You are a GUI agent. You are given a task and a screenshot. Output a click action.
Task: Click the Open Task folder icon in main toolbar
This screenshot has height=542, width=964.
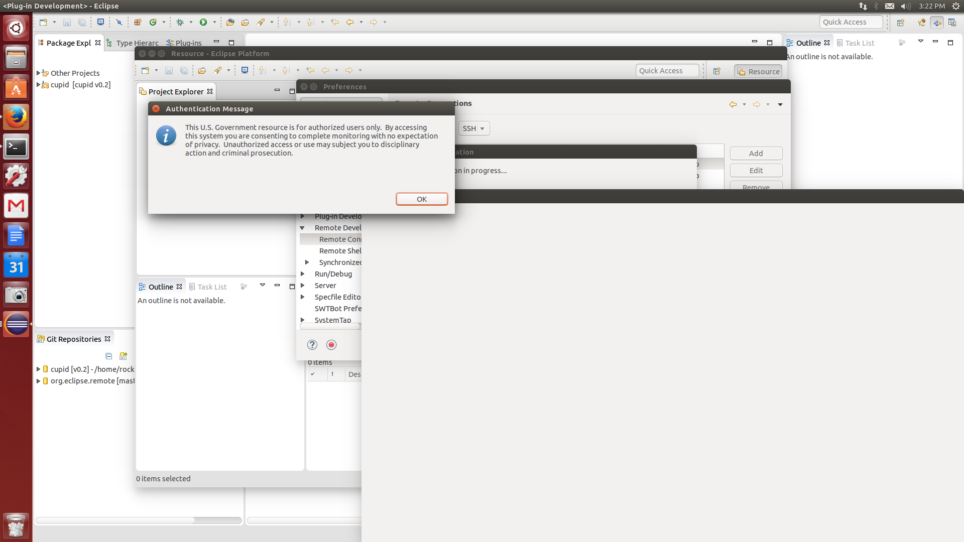245,22
